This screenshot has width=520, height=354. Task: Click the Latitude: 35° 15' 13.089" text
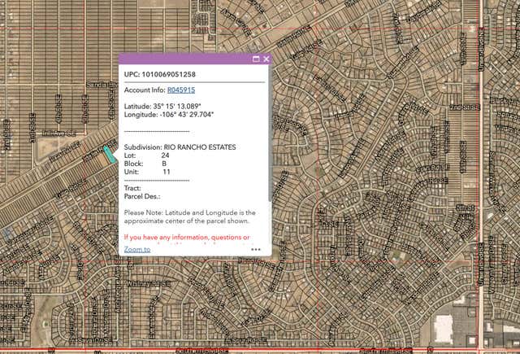tap(162, 107)
